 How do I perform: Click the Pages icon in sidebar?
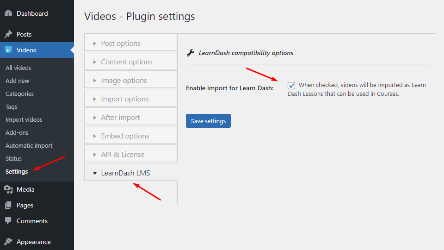click(x=8, y=205)
